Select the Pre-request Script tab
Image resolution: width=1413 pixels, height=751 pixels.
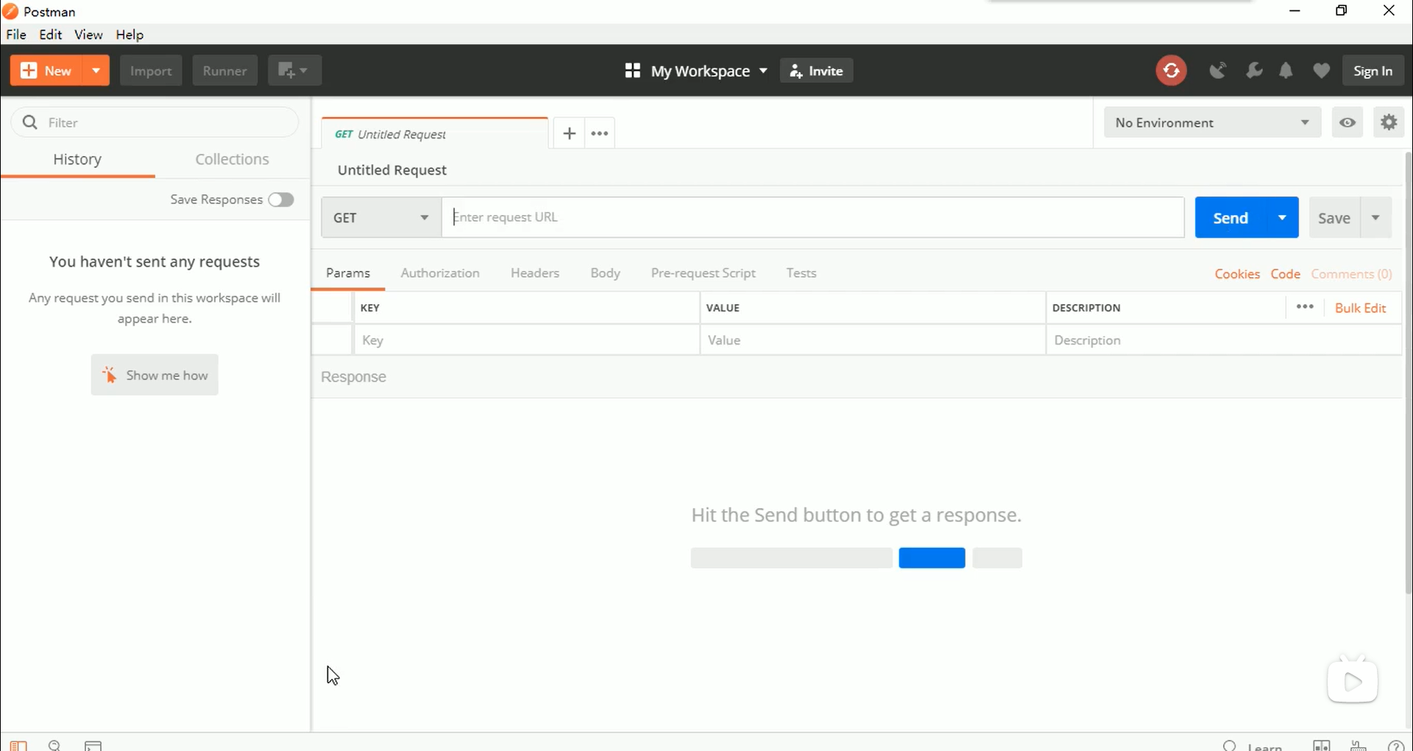pos(703,273)
